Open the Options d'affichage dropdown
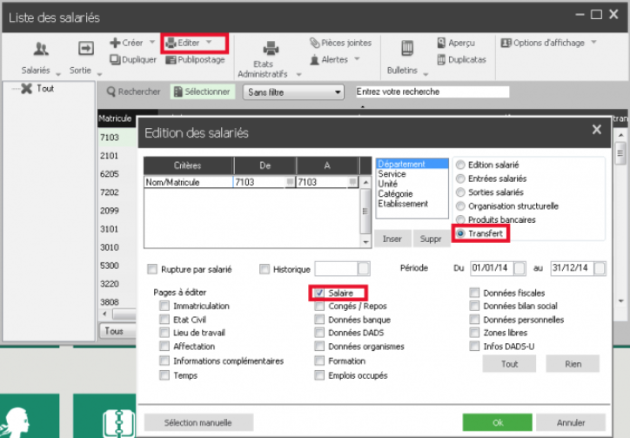Image resolution: width=630 pixels, height=438 pixels. (544, 43)
